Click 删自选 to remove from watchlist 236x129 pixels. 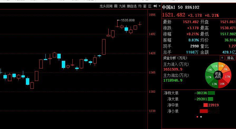pyautogui.click(x=132, y=6)
